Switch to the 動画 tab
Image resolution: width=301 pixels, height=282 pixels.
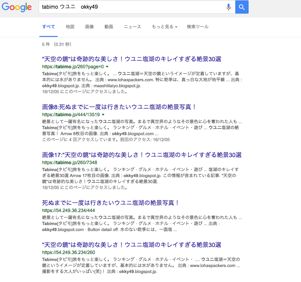coord(109,27)
